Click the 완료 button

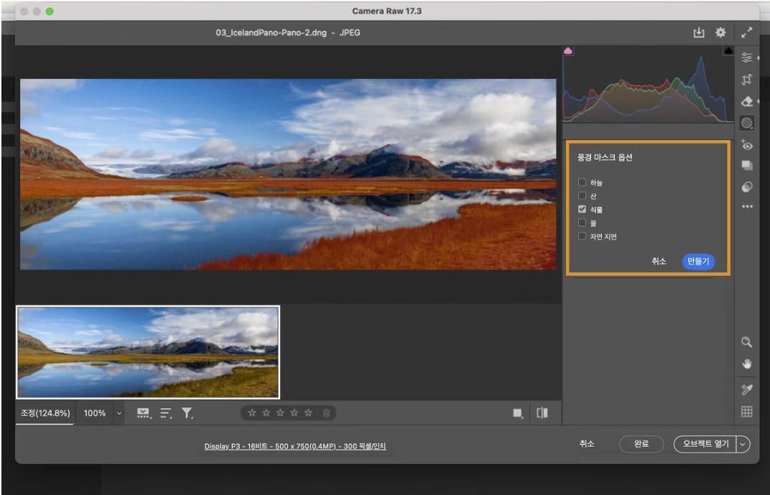(641, 444)
